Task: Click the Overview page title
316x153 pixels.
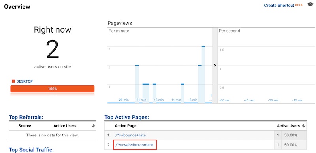Action: point(17,7)
